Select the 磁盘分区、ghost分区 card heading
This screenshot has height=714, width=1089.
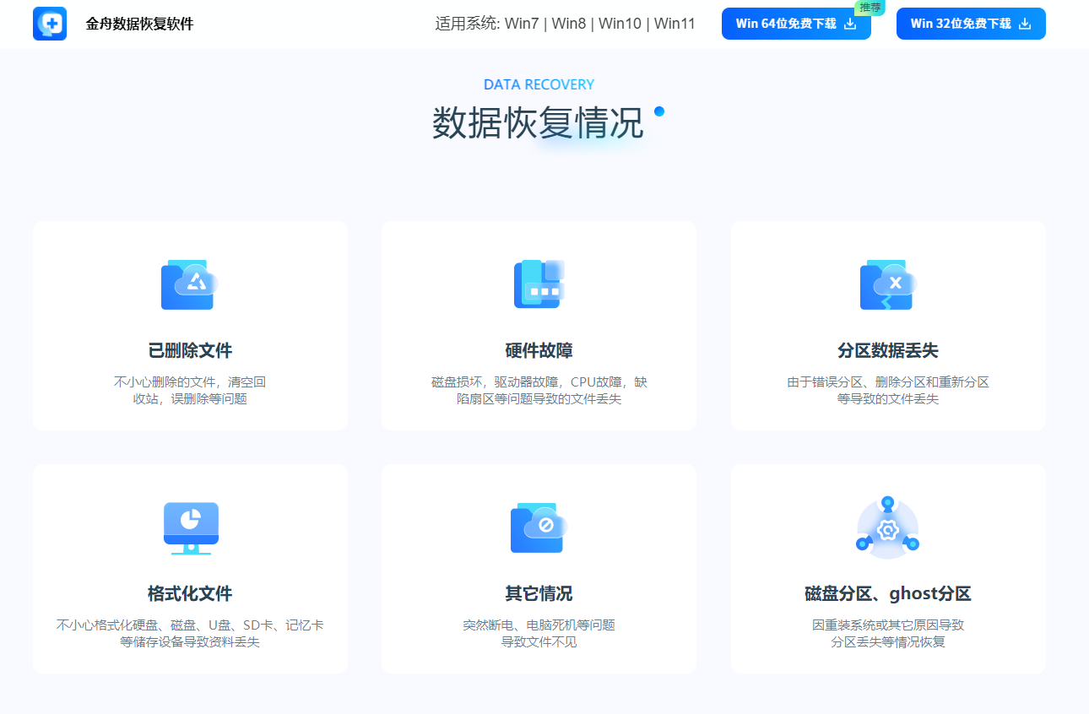pyautogui.click(x=888, y=593)
